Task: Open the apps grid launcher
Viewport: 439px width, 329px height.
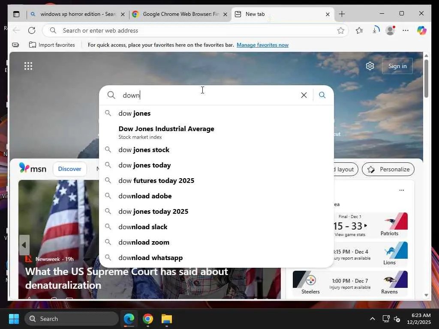Action: 28,66
